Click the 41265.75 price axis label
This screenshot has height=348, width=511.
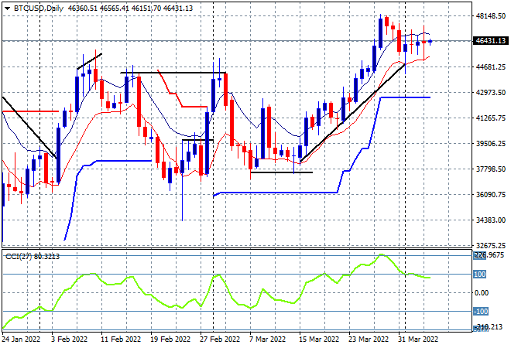[491, 118]
